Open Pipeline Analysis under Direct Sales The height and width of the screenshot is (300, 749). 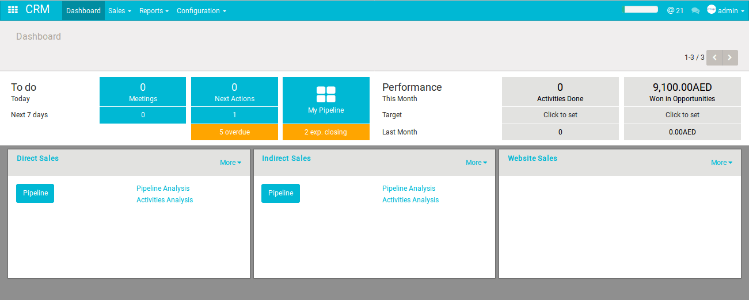click(x=163, y=189)
